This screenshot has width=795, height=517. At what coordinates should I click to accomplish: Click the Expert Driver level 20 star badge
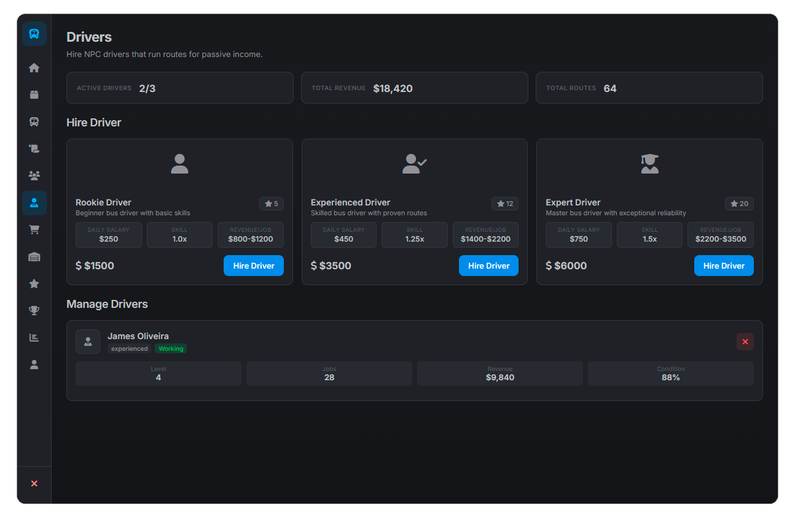point(739,204)
